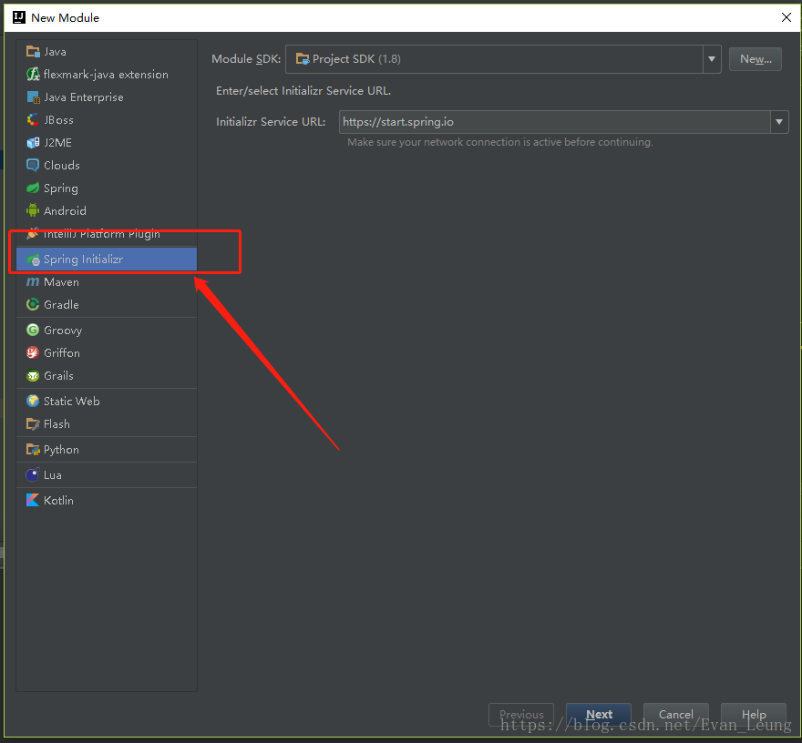
Task: Click the Previous button
Action: [x=521, y=714]
